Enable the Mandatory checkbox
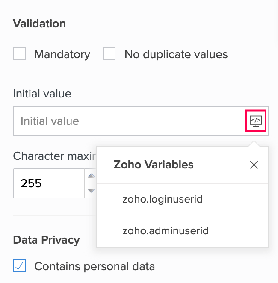This screenshot has width=278, height=283. click(x=19, y=54)
